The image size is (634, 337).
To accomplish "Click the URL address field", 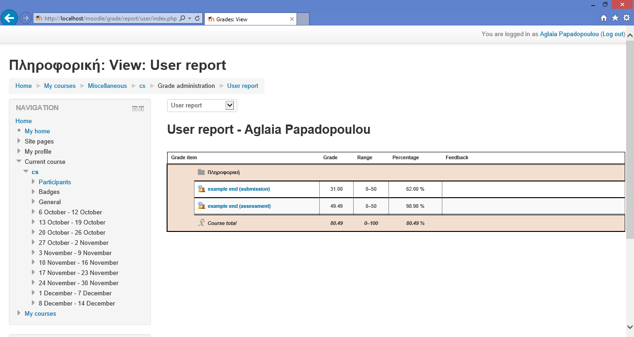I will click(110, 19).
